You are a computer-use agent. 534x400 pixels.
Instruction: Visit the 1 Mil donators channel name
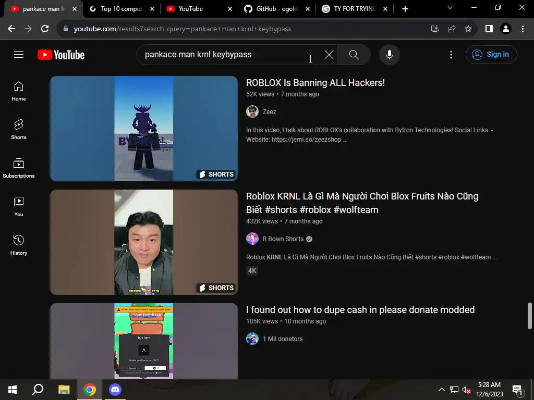[x=283, y=339]
